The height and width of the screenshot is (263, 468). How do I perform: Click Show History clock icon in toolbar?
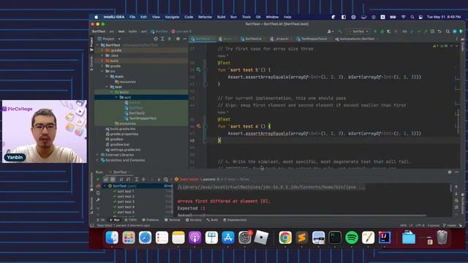(x=432, y=31)
